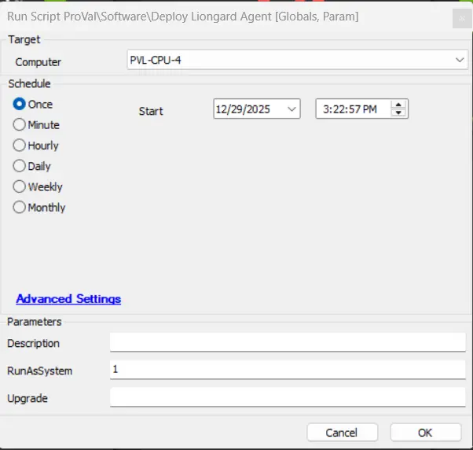Pick the Daily schedule option

coord(20,166)
